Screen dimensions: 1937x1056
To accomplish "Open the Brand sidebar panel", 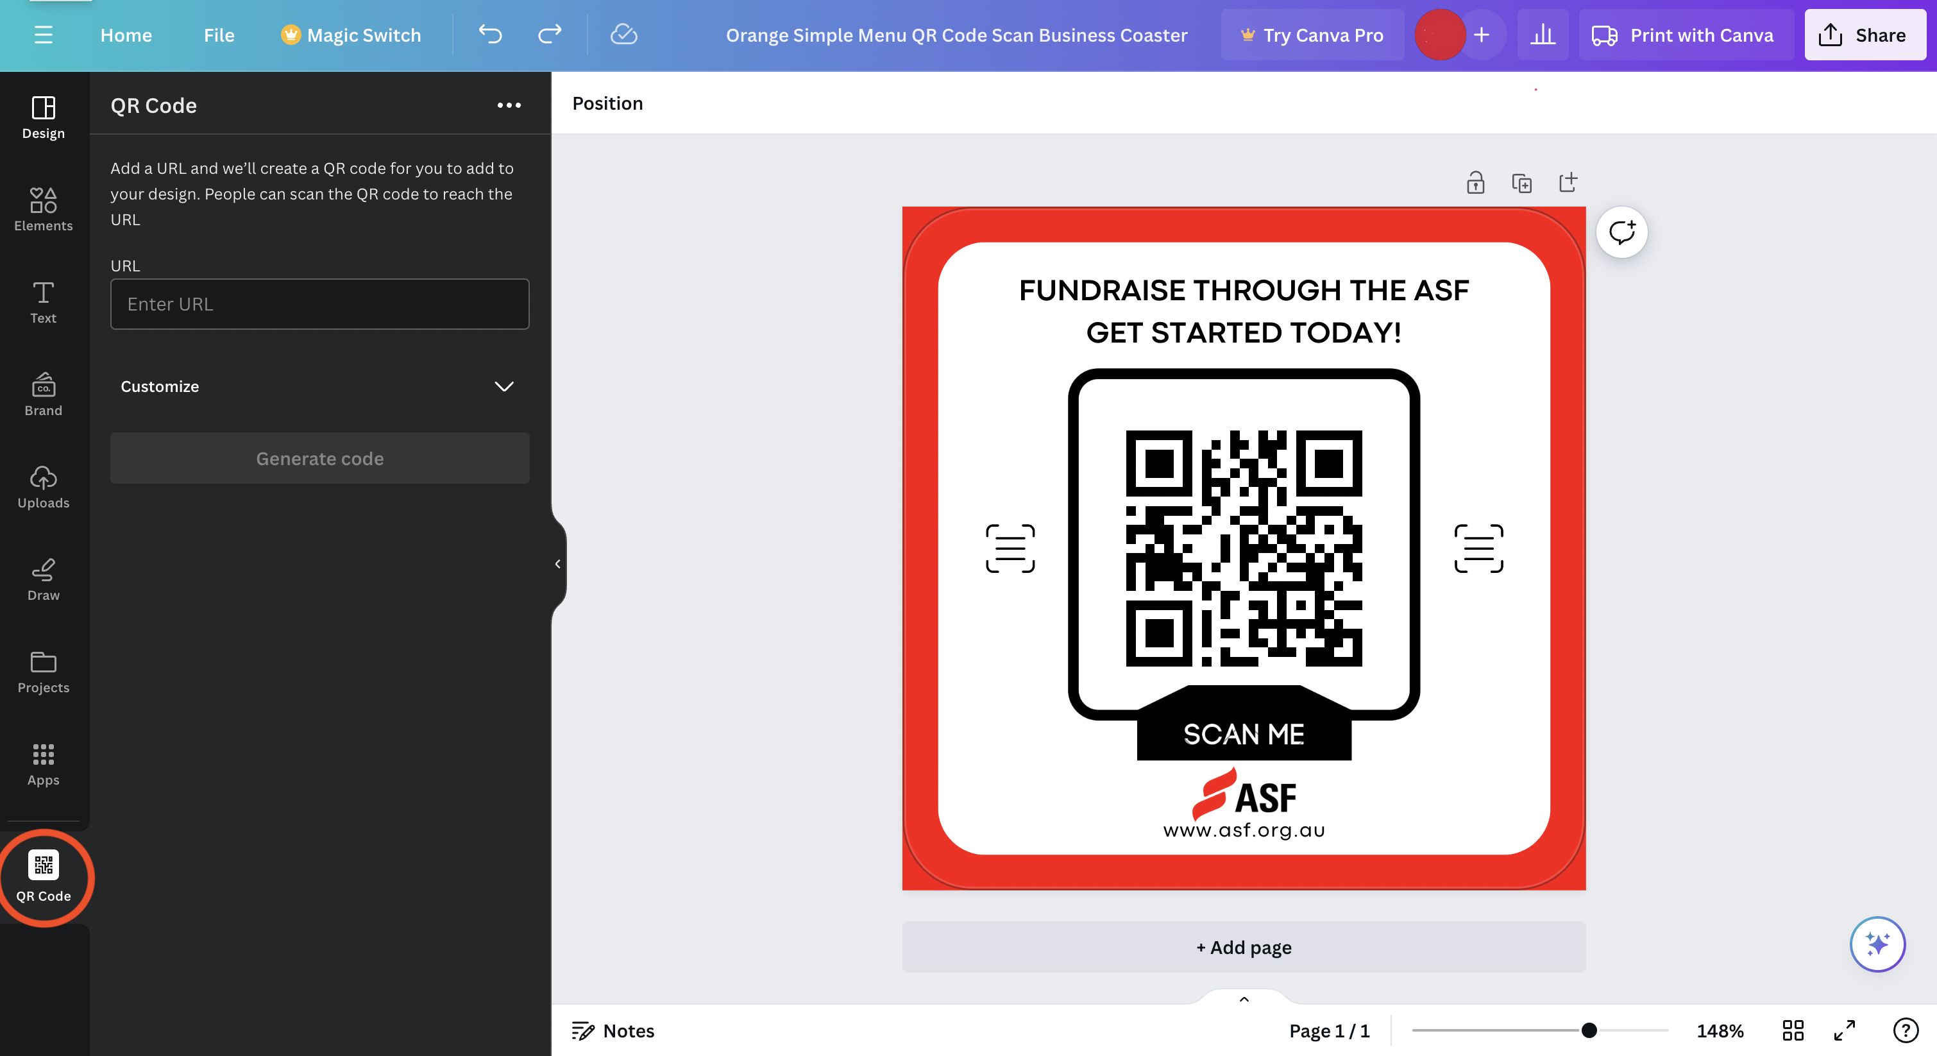I will [x=43, y=395].
